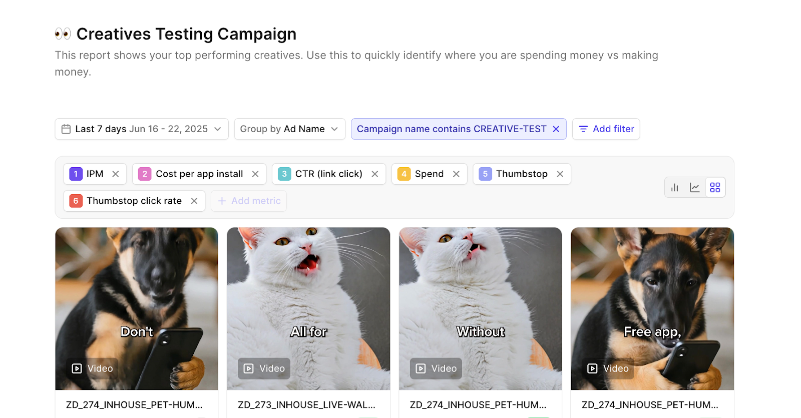
Task: Select the purple IPM number badge
Action: pyautogui.click(x=76, y=174)
